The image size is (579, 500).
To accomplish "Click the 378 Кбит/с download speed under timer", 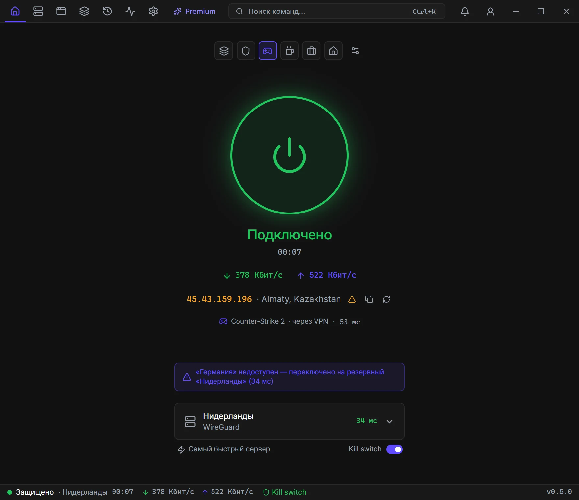I will pyautogui.click(x=253, y=275).
